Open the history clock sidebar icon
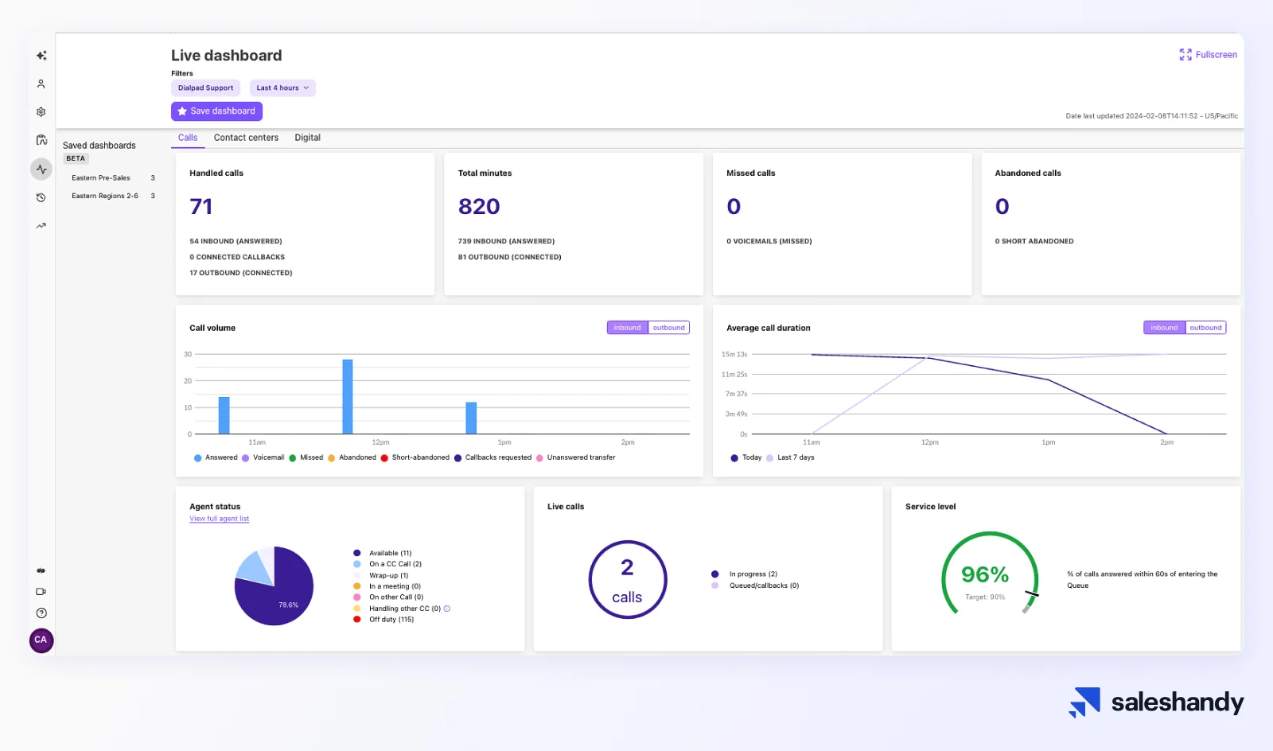Screen dimensions: 1273x751 pyautogui.click(x=41, y=197)
